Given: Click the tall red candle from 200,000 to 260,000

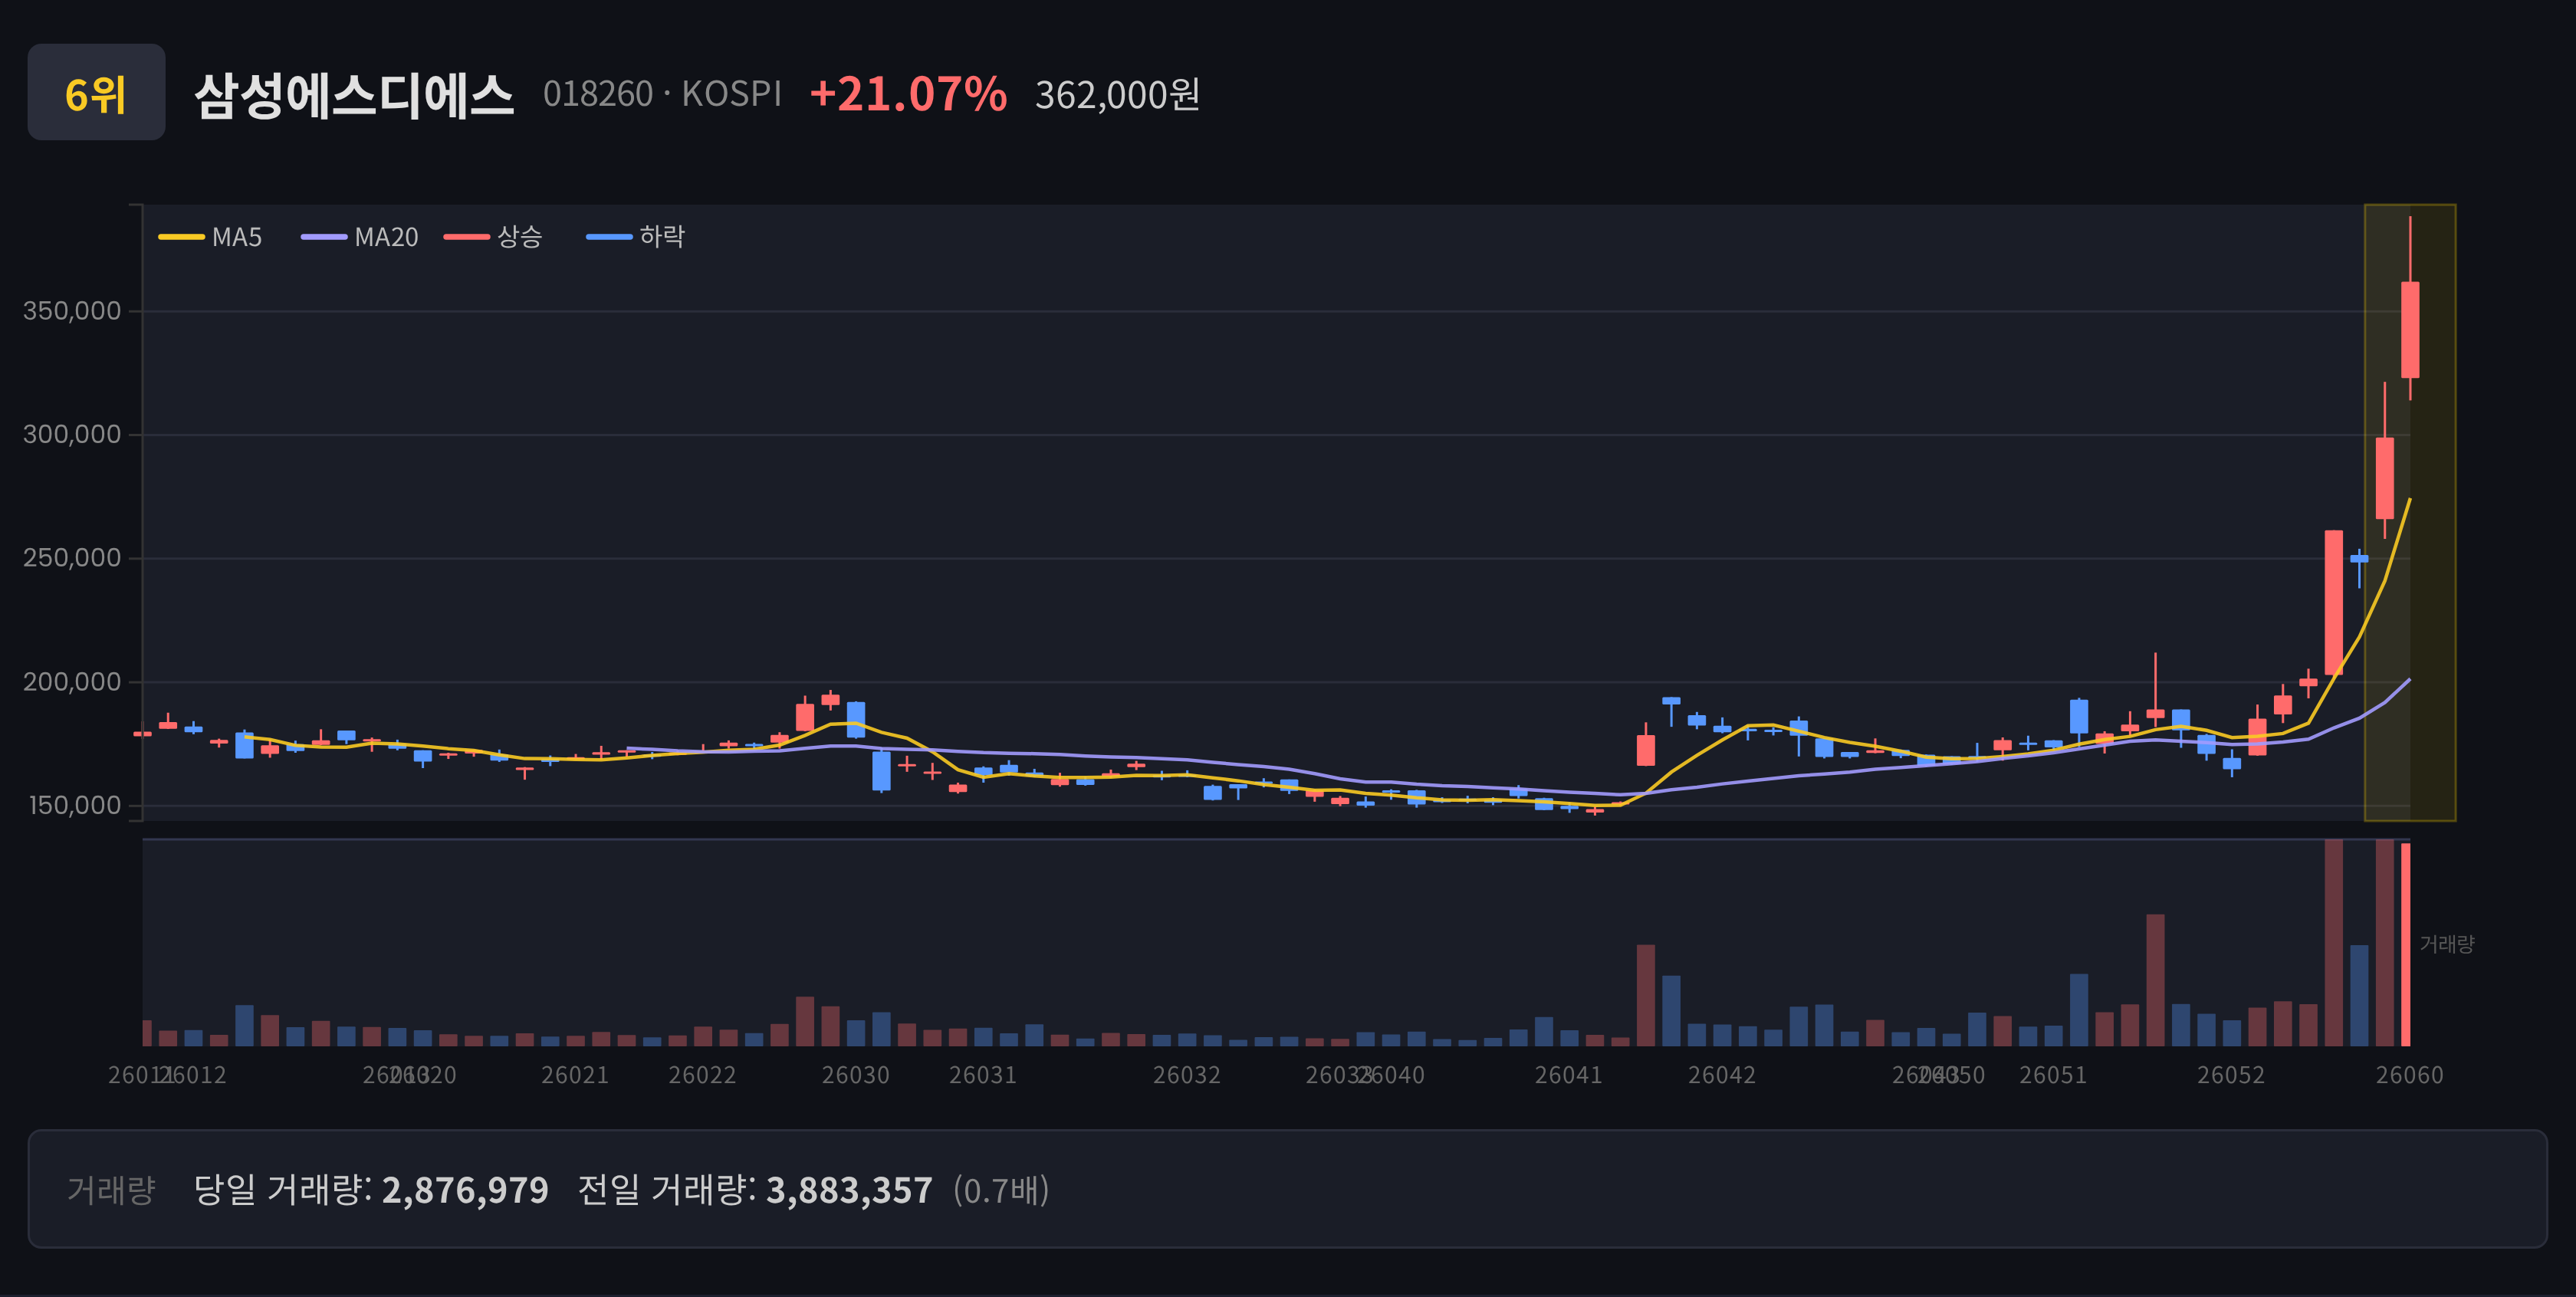Looking at the screenshot, I should pyautogui.click(x=2334, y=602).
